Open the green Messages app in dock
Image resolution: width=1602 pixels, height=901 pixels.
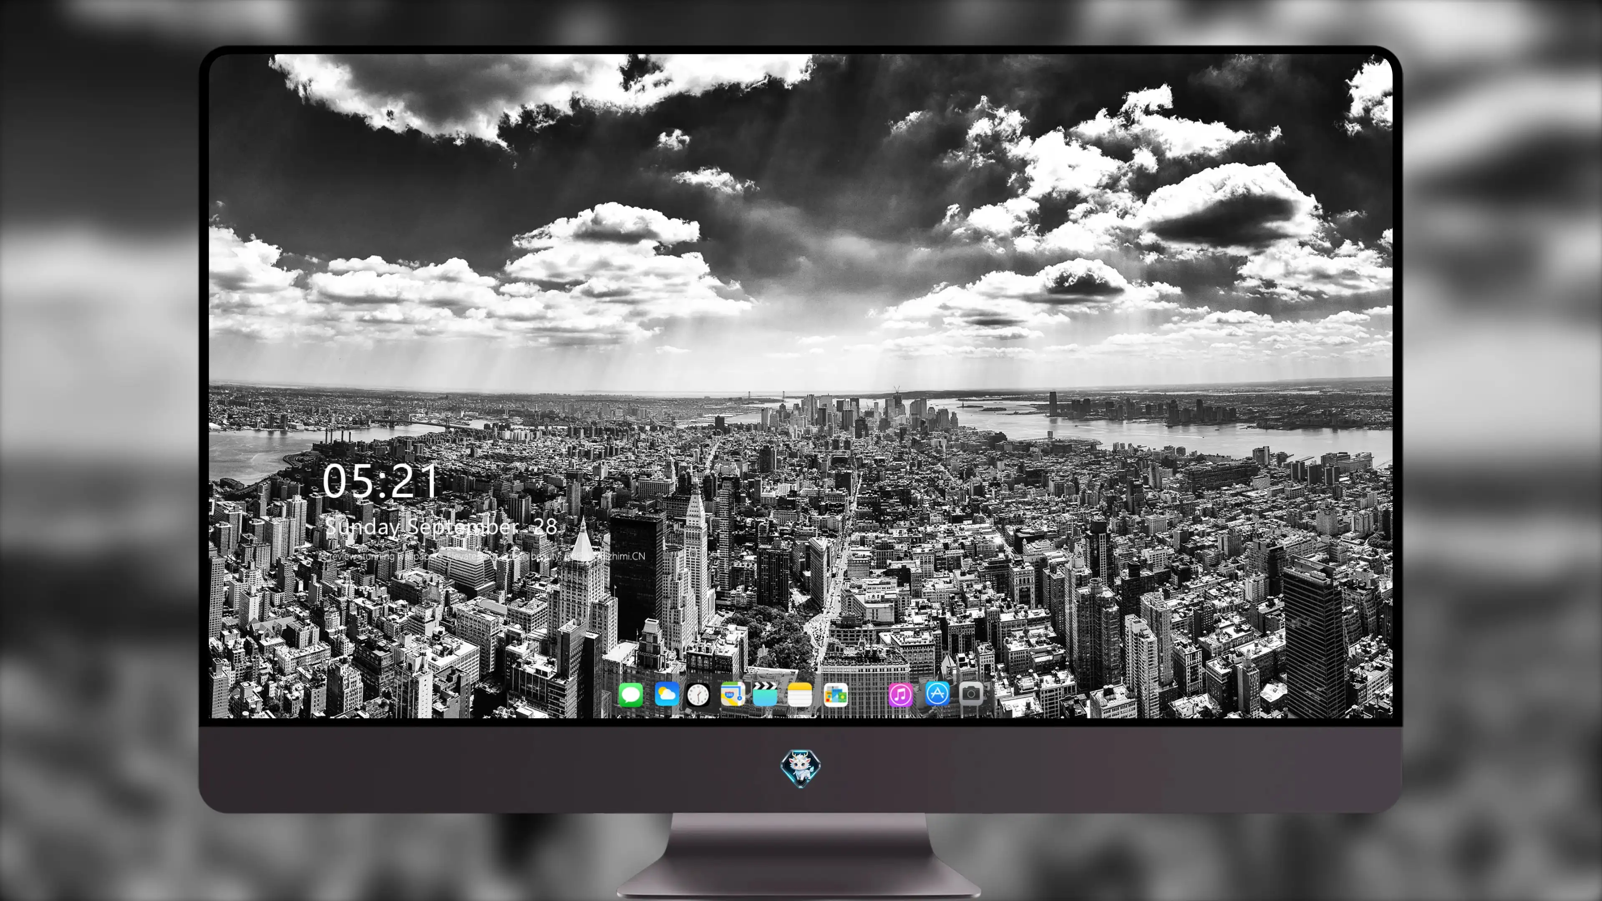631,694
